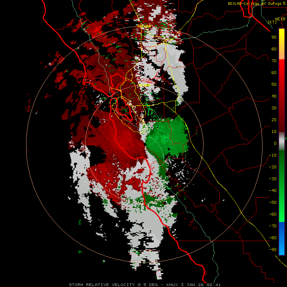Select the 50 value on velocity scale

click(274, 85)
